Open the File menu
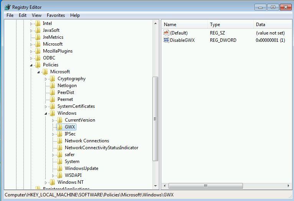Image resolution: width=294 pixels, height=201 pixels. pyautogui.click(x=10, y=15)
